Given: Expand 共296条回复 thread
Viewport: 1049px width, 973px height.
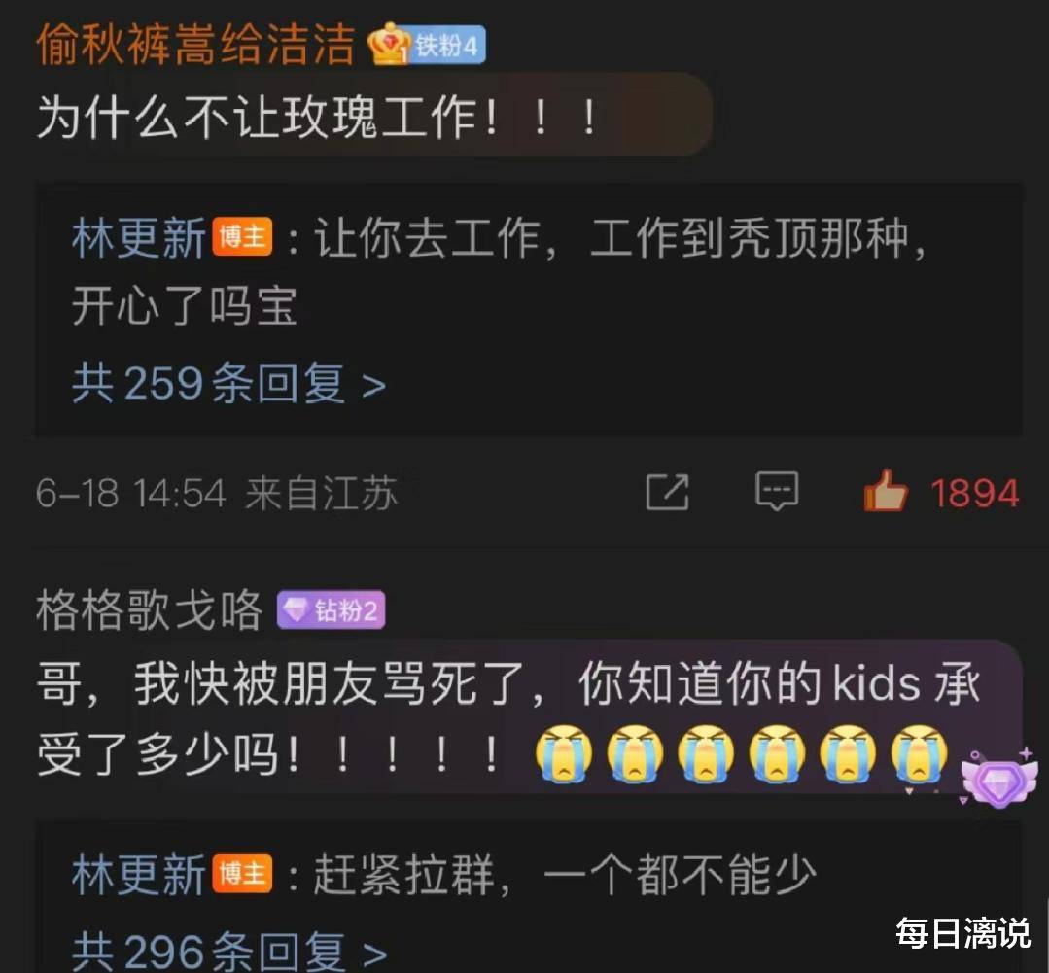Looking at the screenshot, I should [x=229, y=951].
